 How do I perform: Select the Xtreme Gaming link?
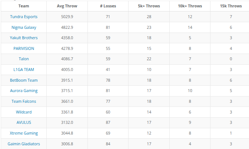coord(24,133)
